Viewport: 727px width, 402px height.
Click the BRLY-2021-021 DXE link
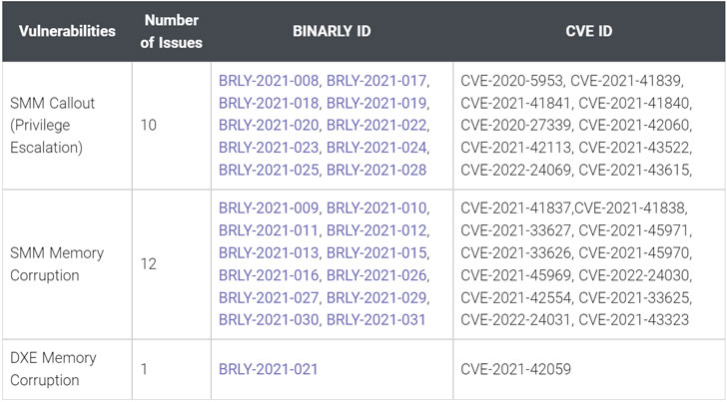pos(269,369)
